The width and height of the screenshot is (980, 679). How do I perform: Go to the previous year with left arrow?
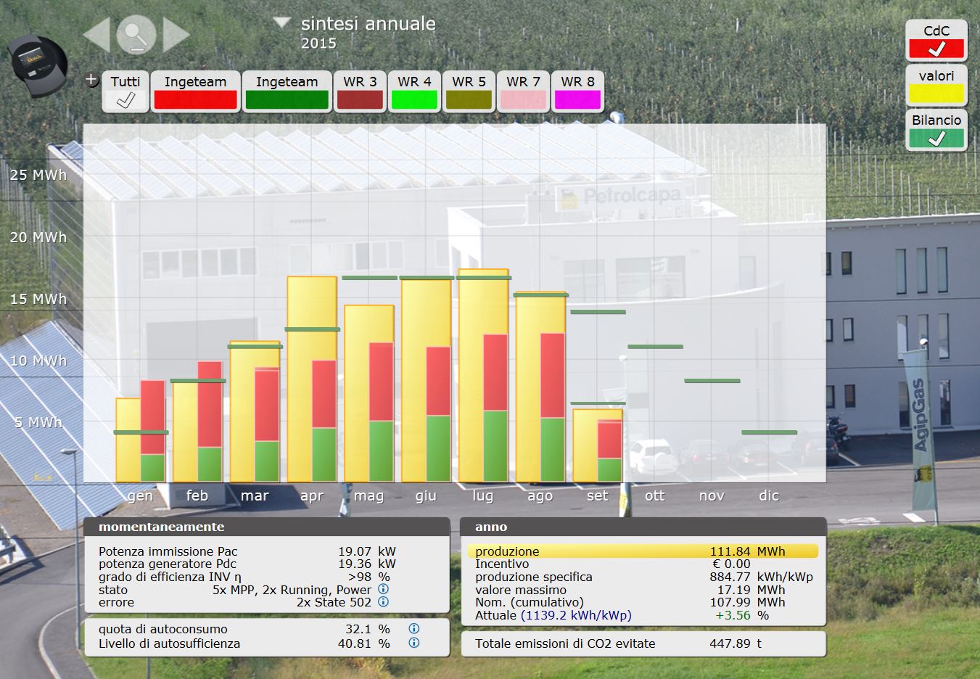[x=97, y=34]
